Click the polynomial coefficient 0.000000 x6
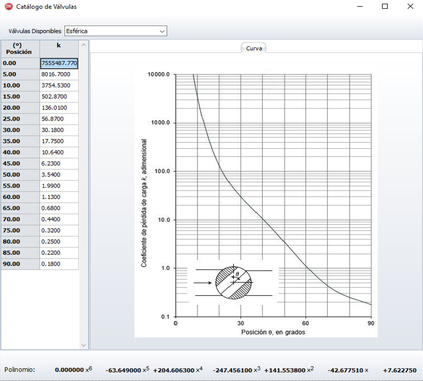Viewport: 423px width, 381px height. (x=73, y=370)
